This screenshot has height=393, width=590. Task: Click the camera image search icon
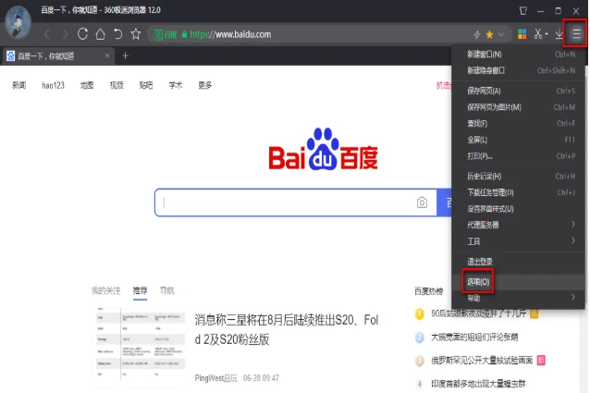pyautogui.click(x=422, y=203)
